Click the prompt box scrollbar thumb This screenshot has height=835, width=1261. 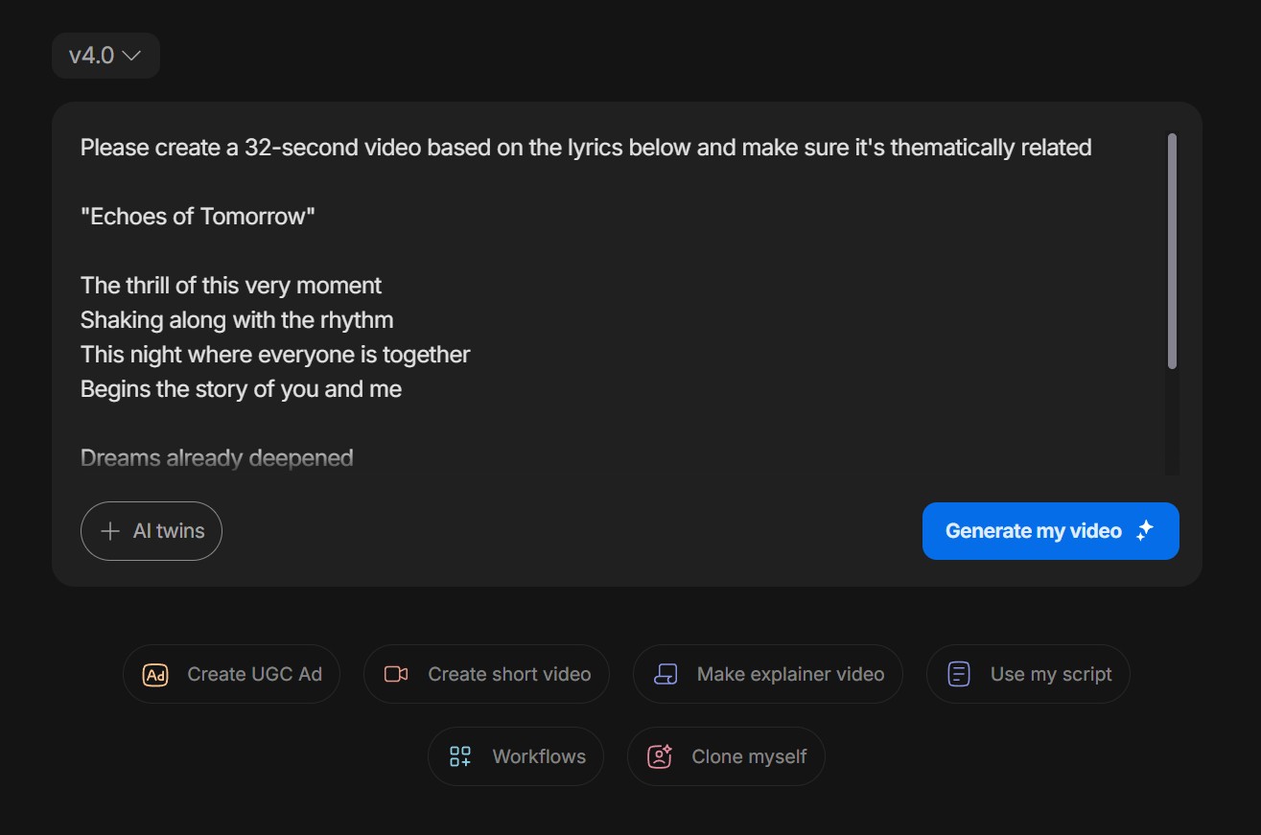1172,251
